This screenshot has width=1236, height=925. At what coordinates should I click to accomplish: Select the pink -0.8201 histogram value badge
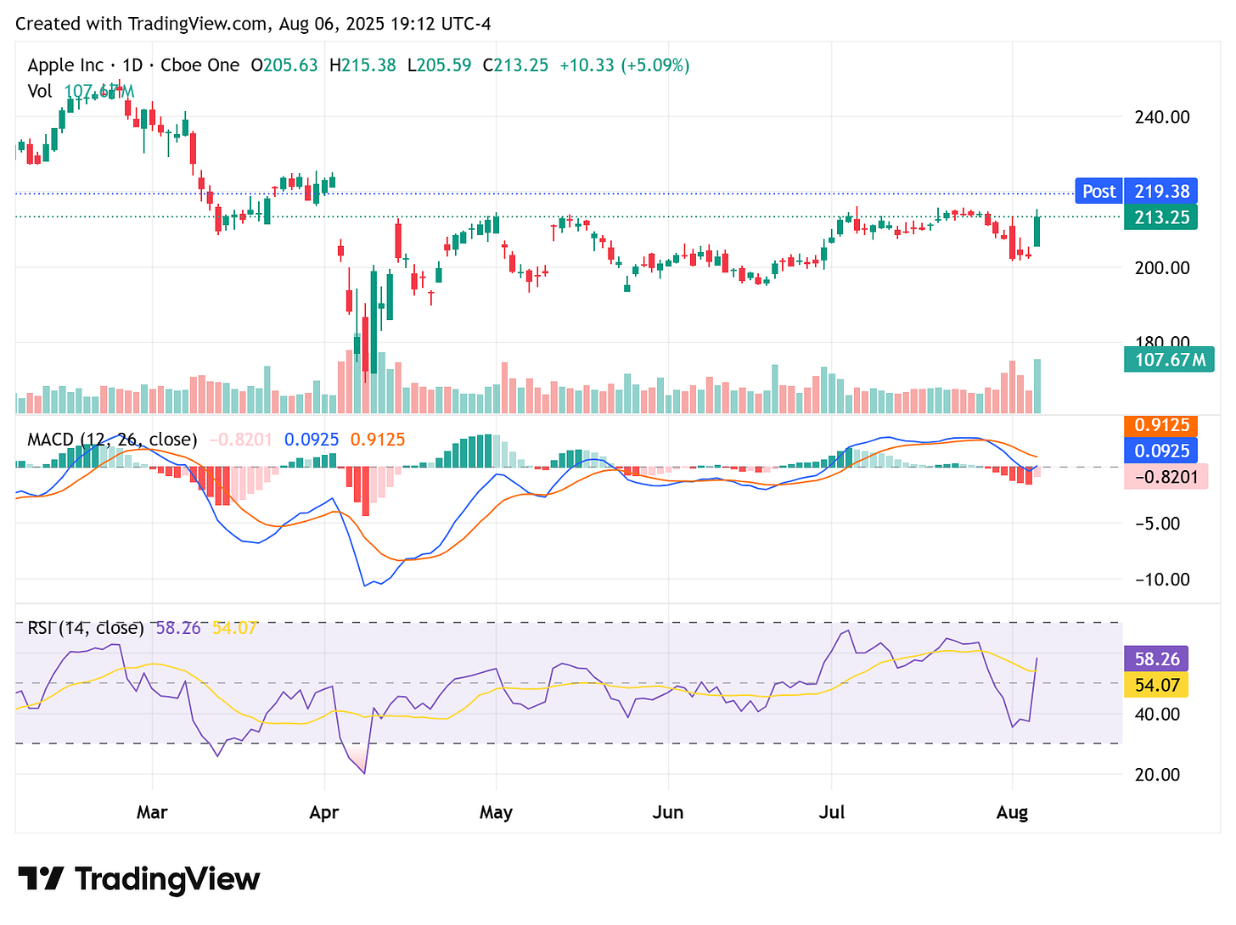coord(1166,477)
